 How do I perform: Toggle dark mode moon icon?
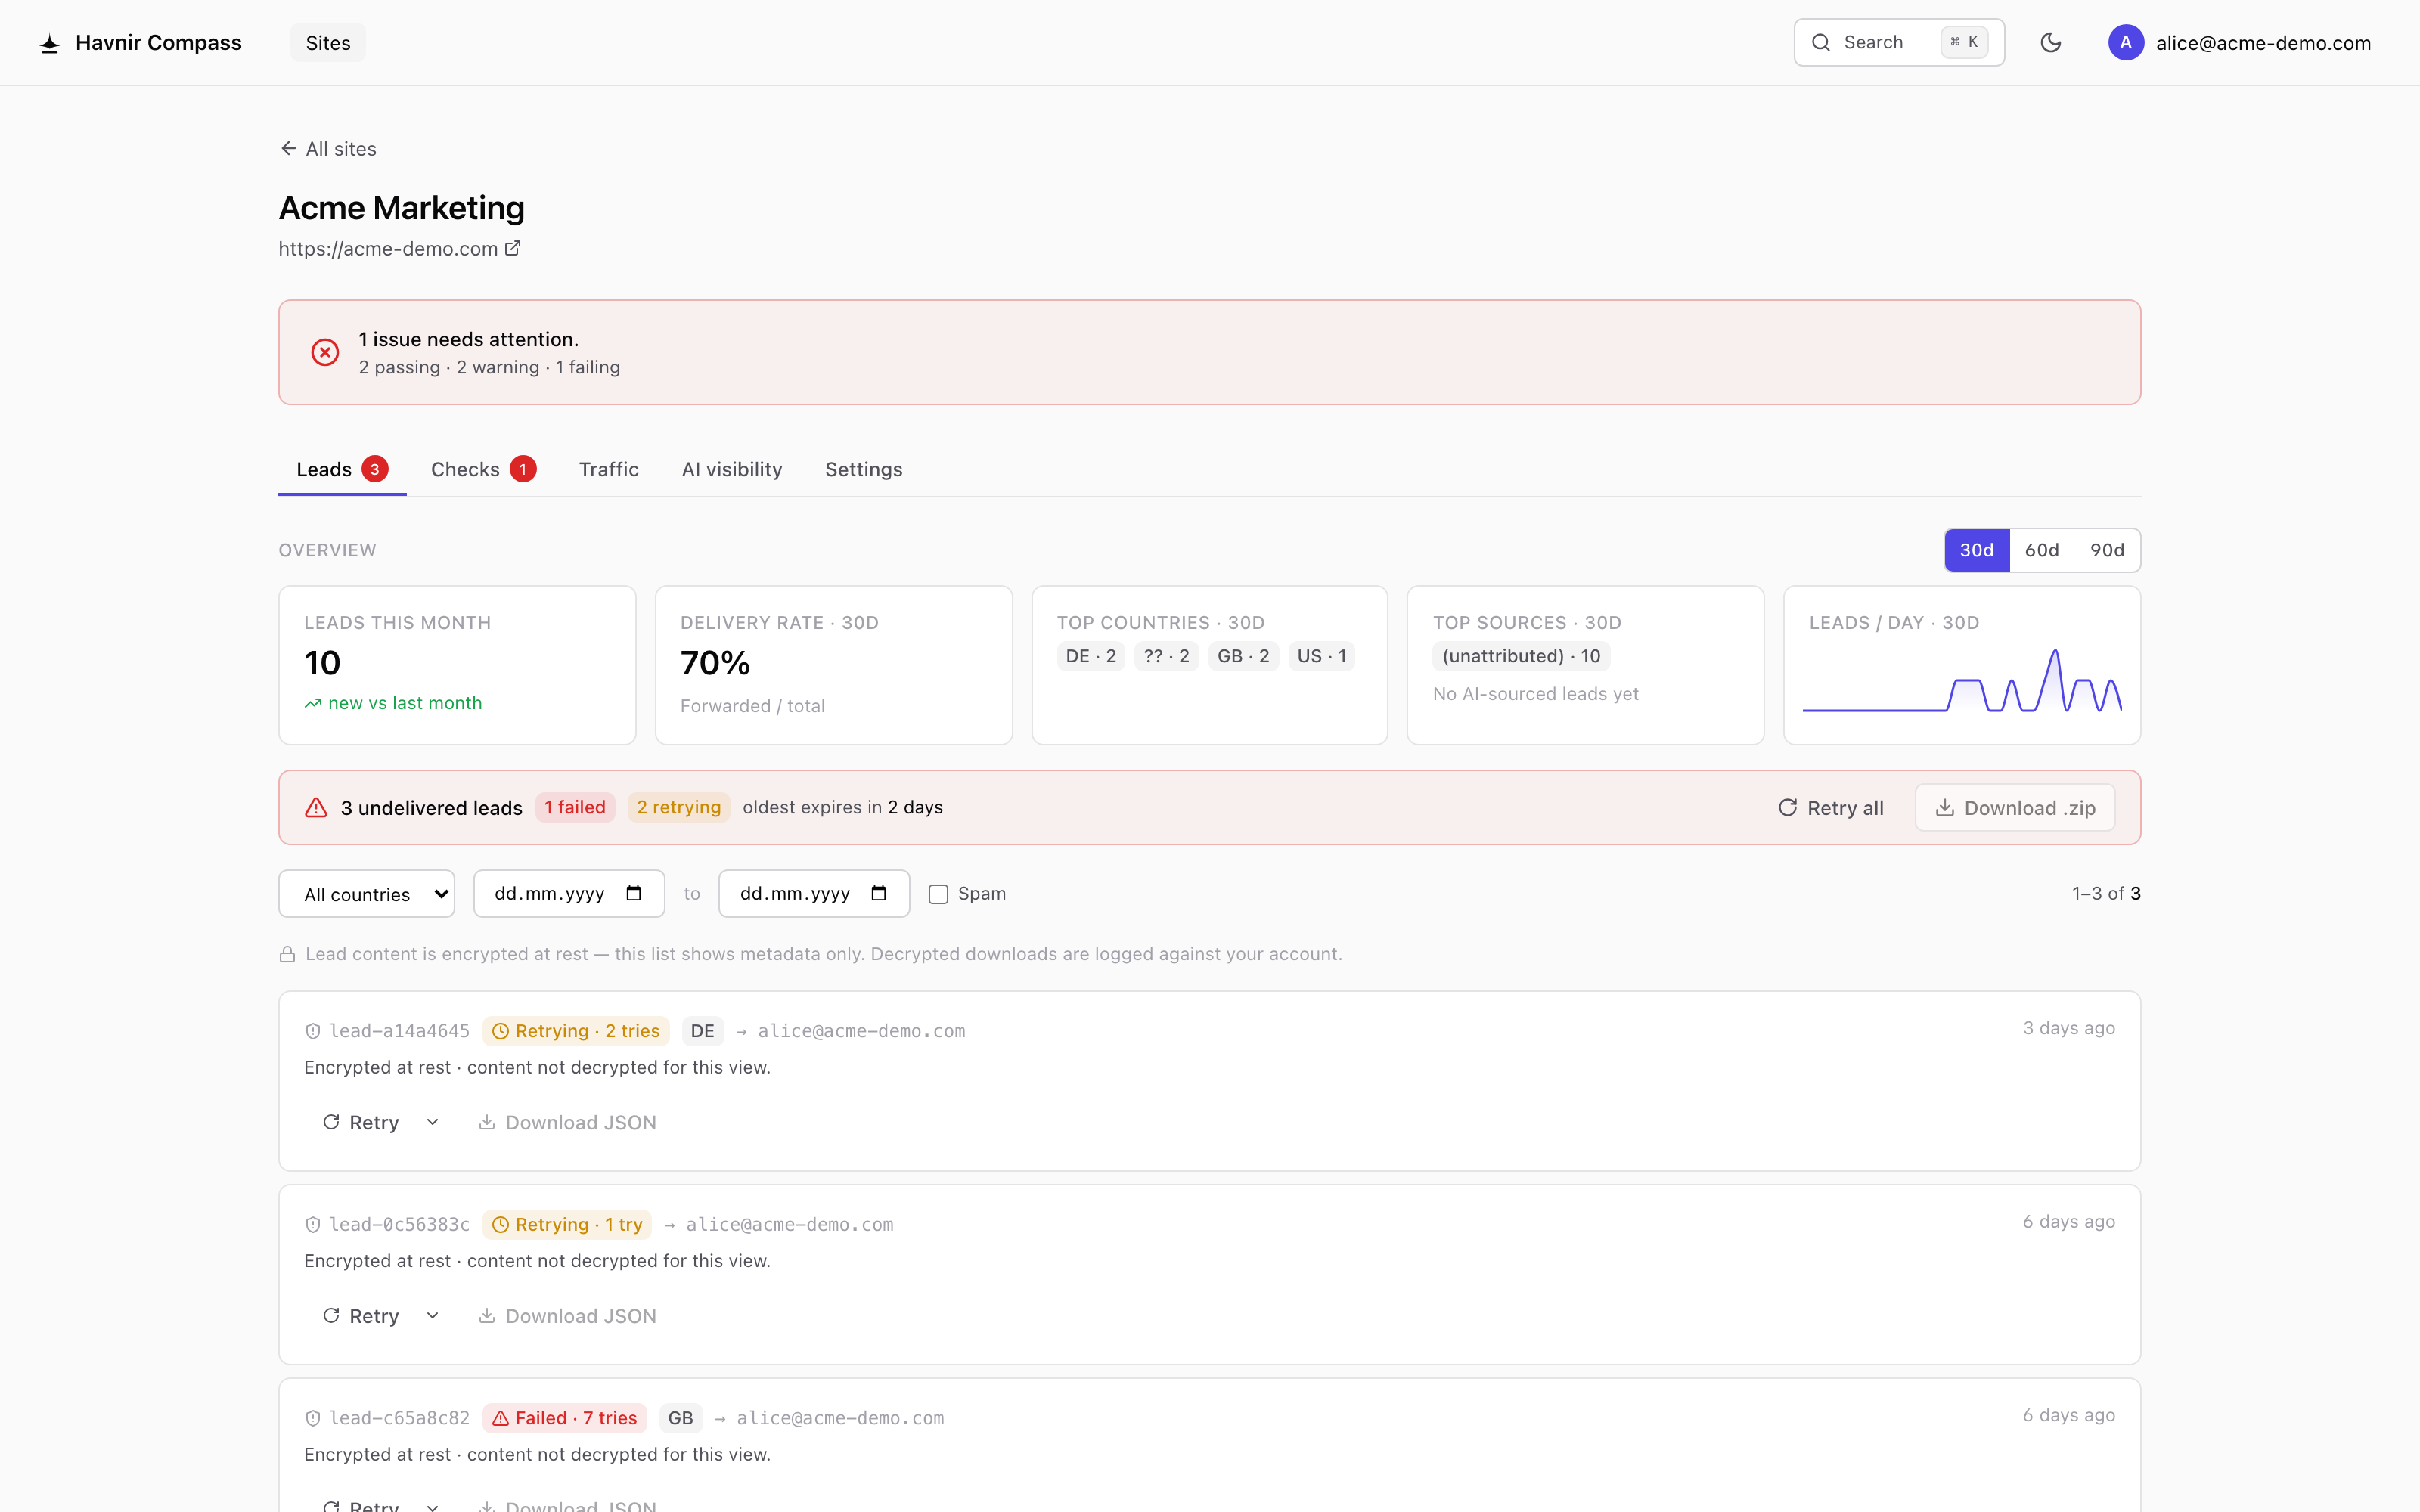pos(2050,42)
